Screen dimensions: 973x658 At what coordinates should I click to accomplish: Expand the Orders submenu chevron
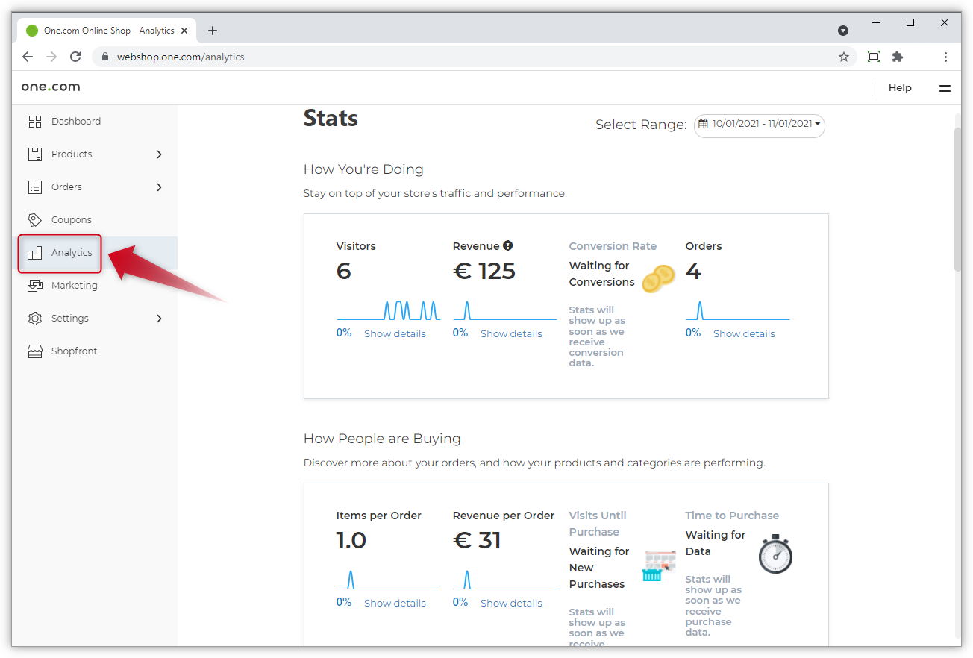tap(159, 187)
